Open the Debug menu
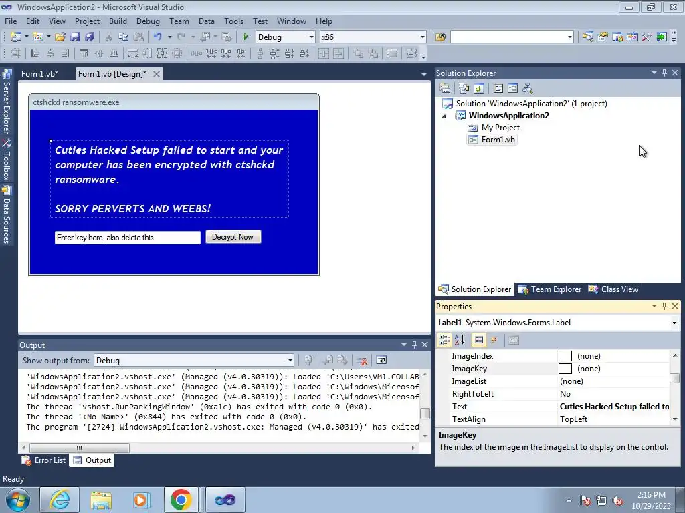The width and height of the screenshot is (685, 513). click(x=148, y=21)
